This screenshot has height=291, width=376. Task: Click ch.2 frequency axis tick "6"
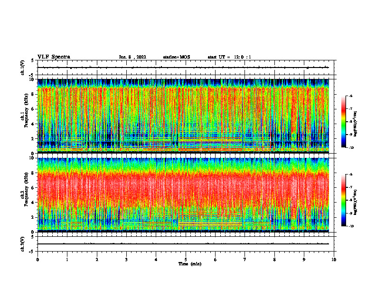tap(33, 188)
